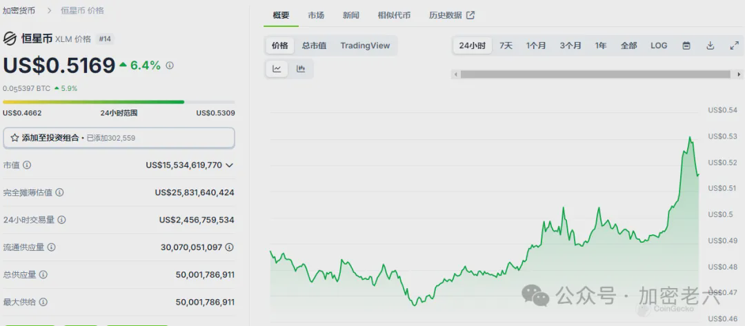The height and width of the screenshot is (326, 745).
Task: Click info icon beside 6.4% price change
Action: click(x=170, y=65)
